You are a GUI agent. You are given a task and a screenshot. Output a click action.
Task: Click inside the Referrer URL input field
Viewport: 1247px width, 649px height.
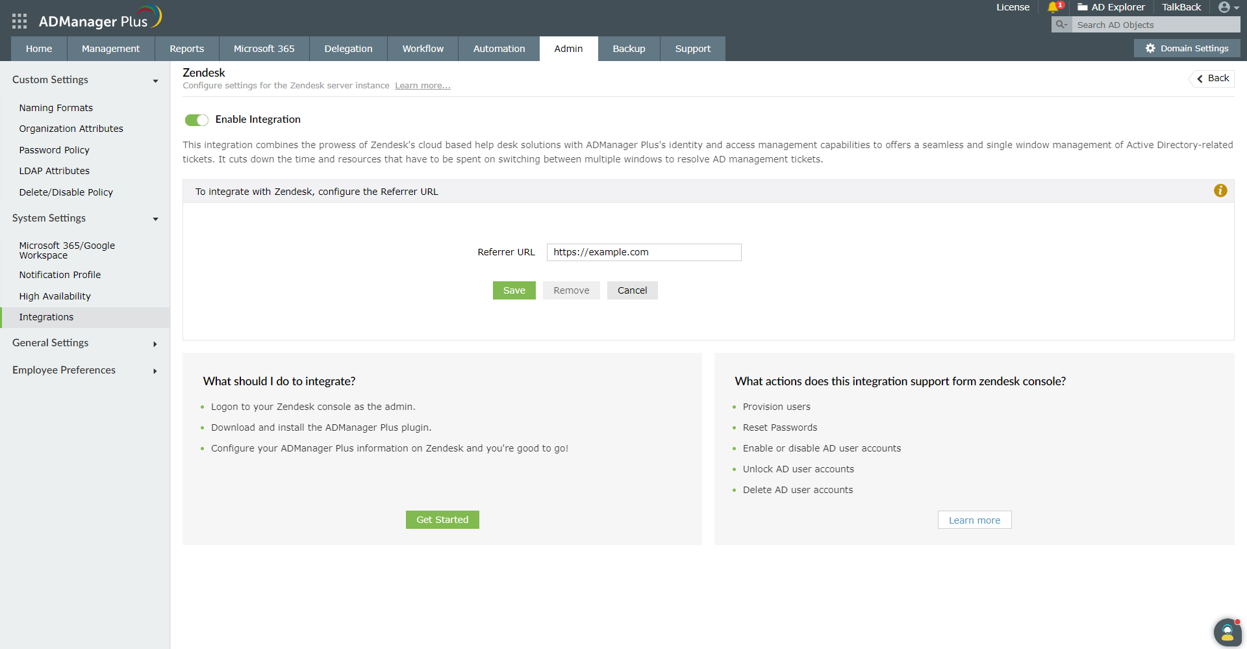(x=644, y=252)
